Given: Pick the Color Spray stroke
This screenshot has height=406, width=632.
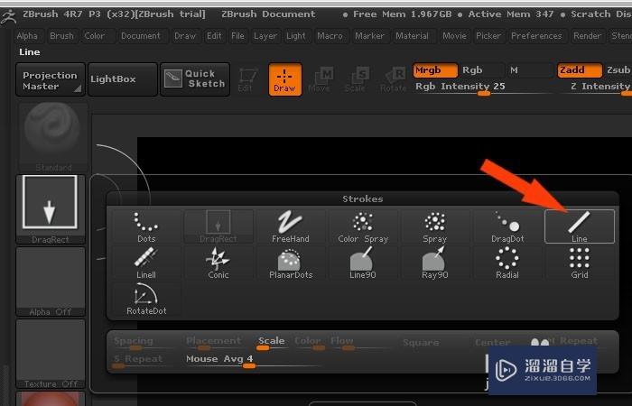Looking at the screenshot, I should point(363,226).
